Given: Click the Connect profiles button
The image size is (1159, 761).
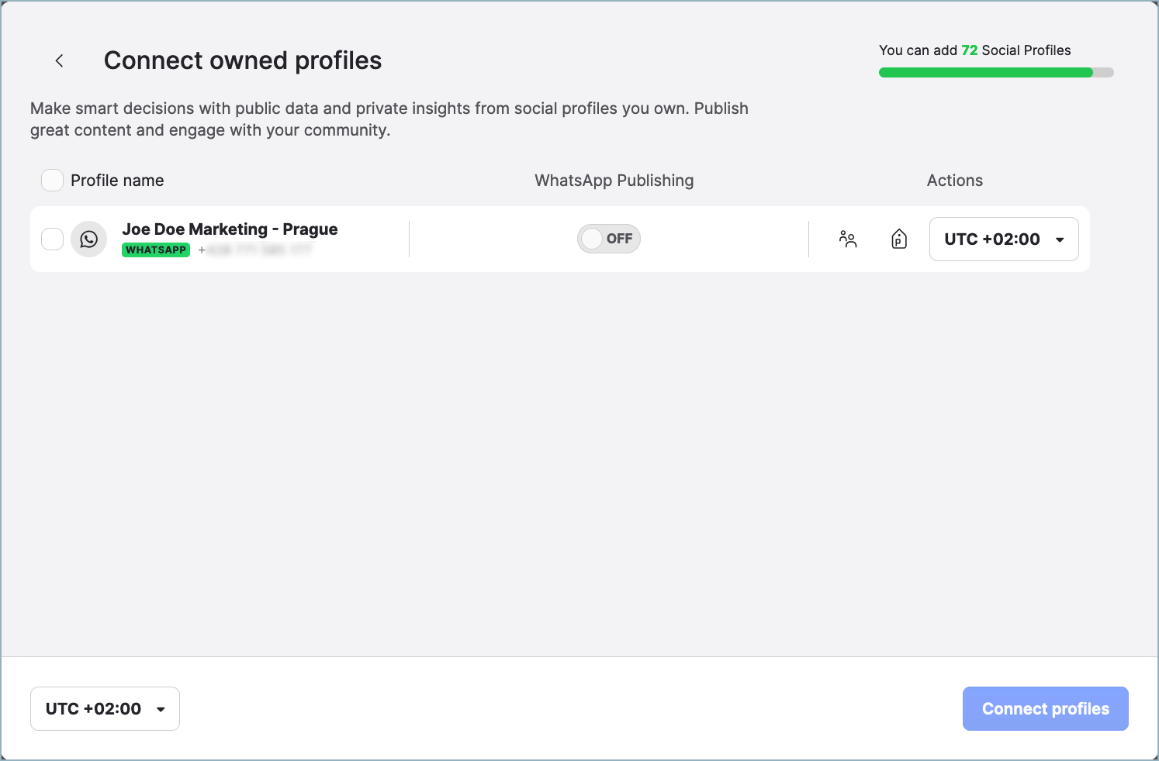Looking at the screenshot, I should point(1045,708).
